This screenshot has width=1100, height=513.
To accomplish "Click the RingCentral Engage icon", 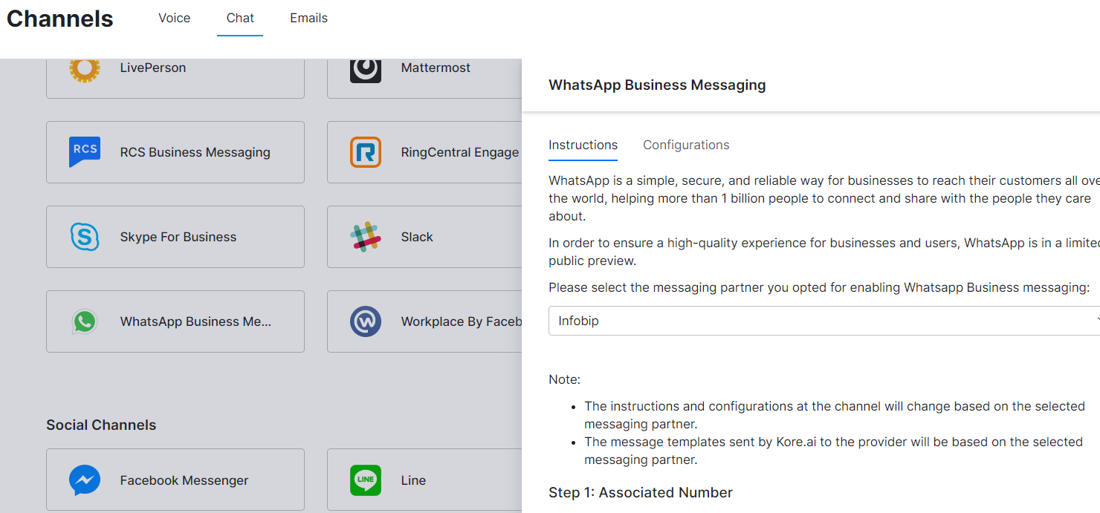I will (x=366, y=152).
